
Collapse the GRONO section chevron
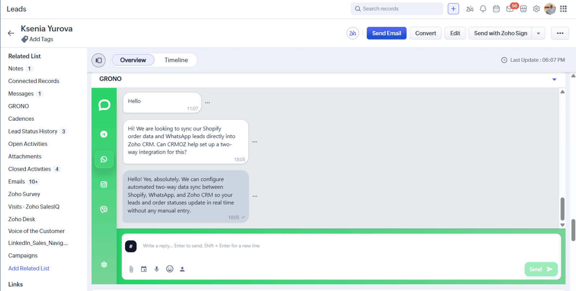(554, 79)
